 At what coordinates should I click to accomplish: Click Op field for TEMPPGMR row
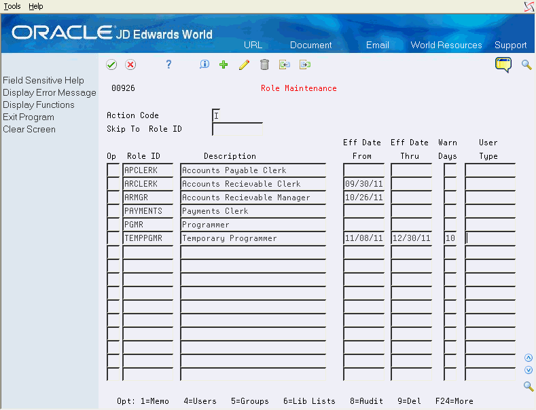tap(113, 238)
